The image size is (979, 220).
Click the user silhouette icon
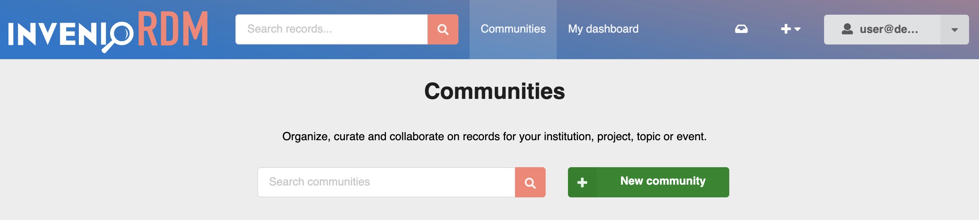tap(847, 29)
